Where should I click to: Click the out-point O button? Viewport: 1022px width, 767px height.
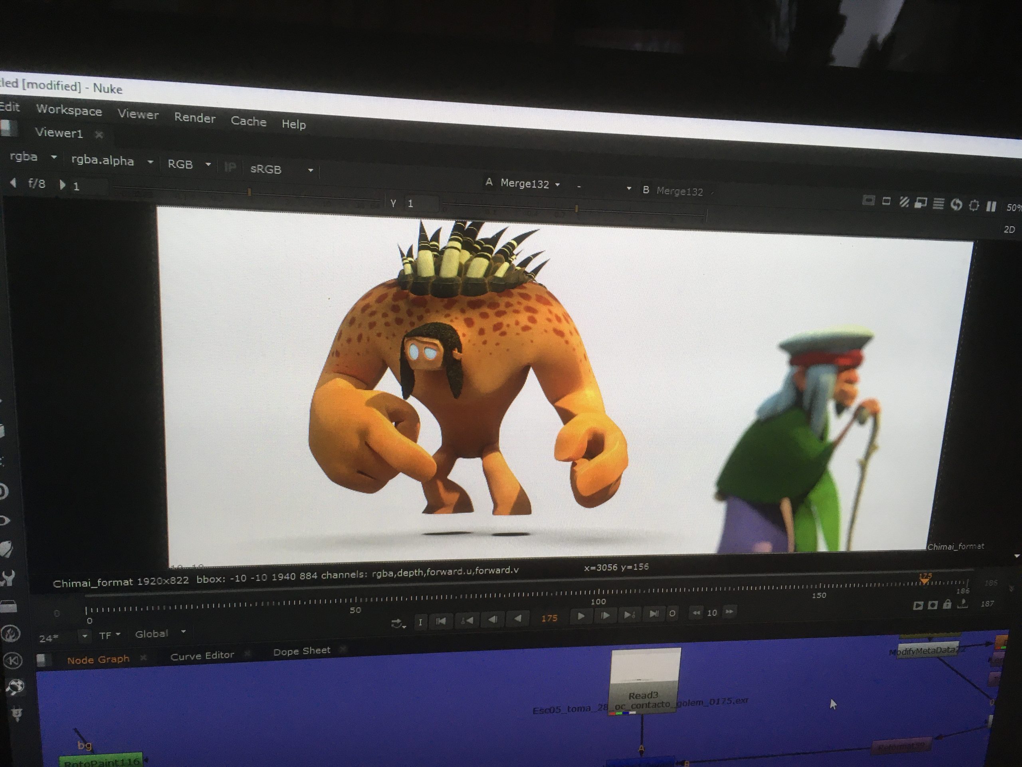point(672,614)
